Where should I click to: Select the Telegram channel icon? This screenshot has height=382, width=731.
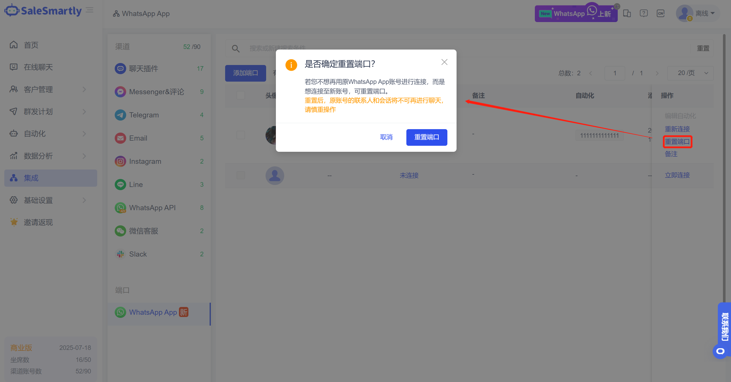pyautogui.click(x=120, y=115)
